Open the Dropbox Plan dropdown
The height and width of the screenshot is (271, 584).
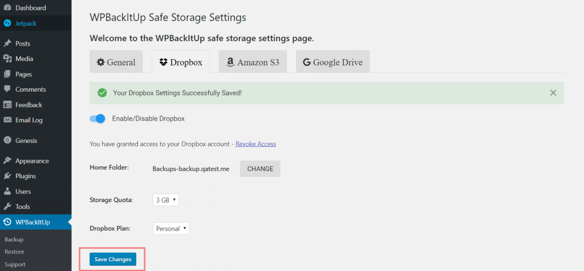171,228
